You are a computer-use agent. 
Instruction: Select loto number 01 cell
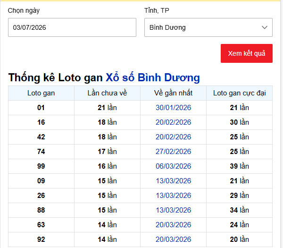tap(41, 108)
